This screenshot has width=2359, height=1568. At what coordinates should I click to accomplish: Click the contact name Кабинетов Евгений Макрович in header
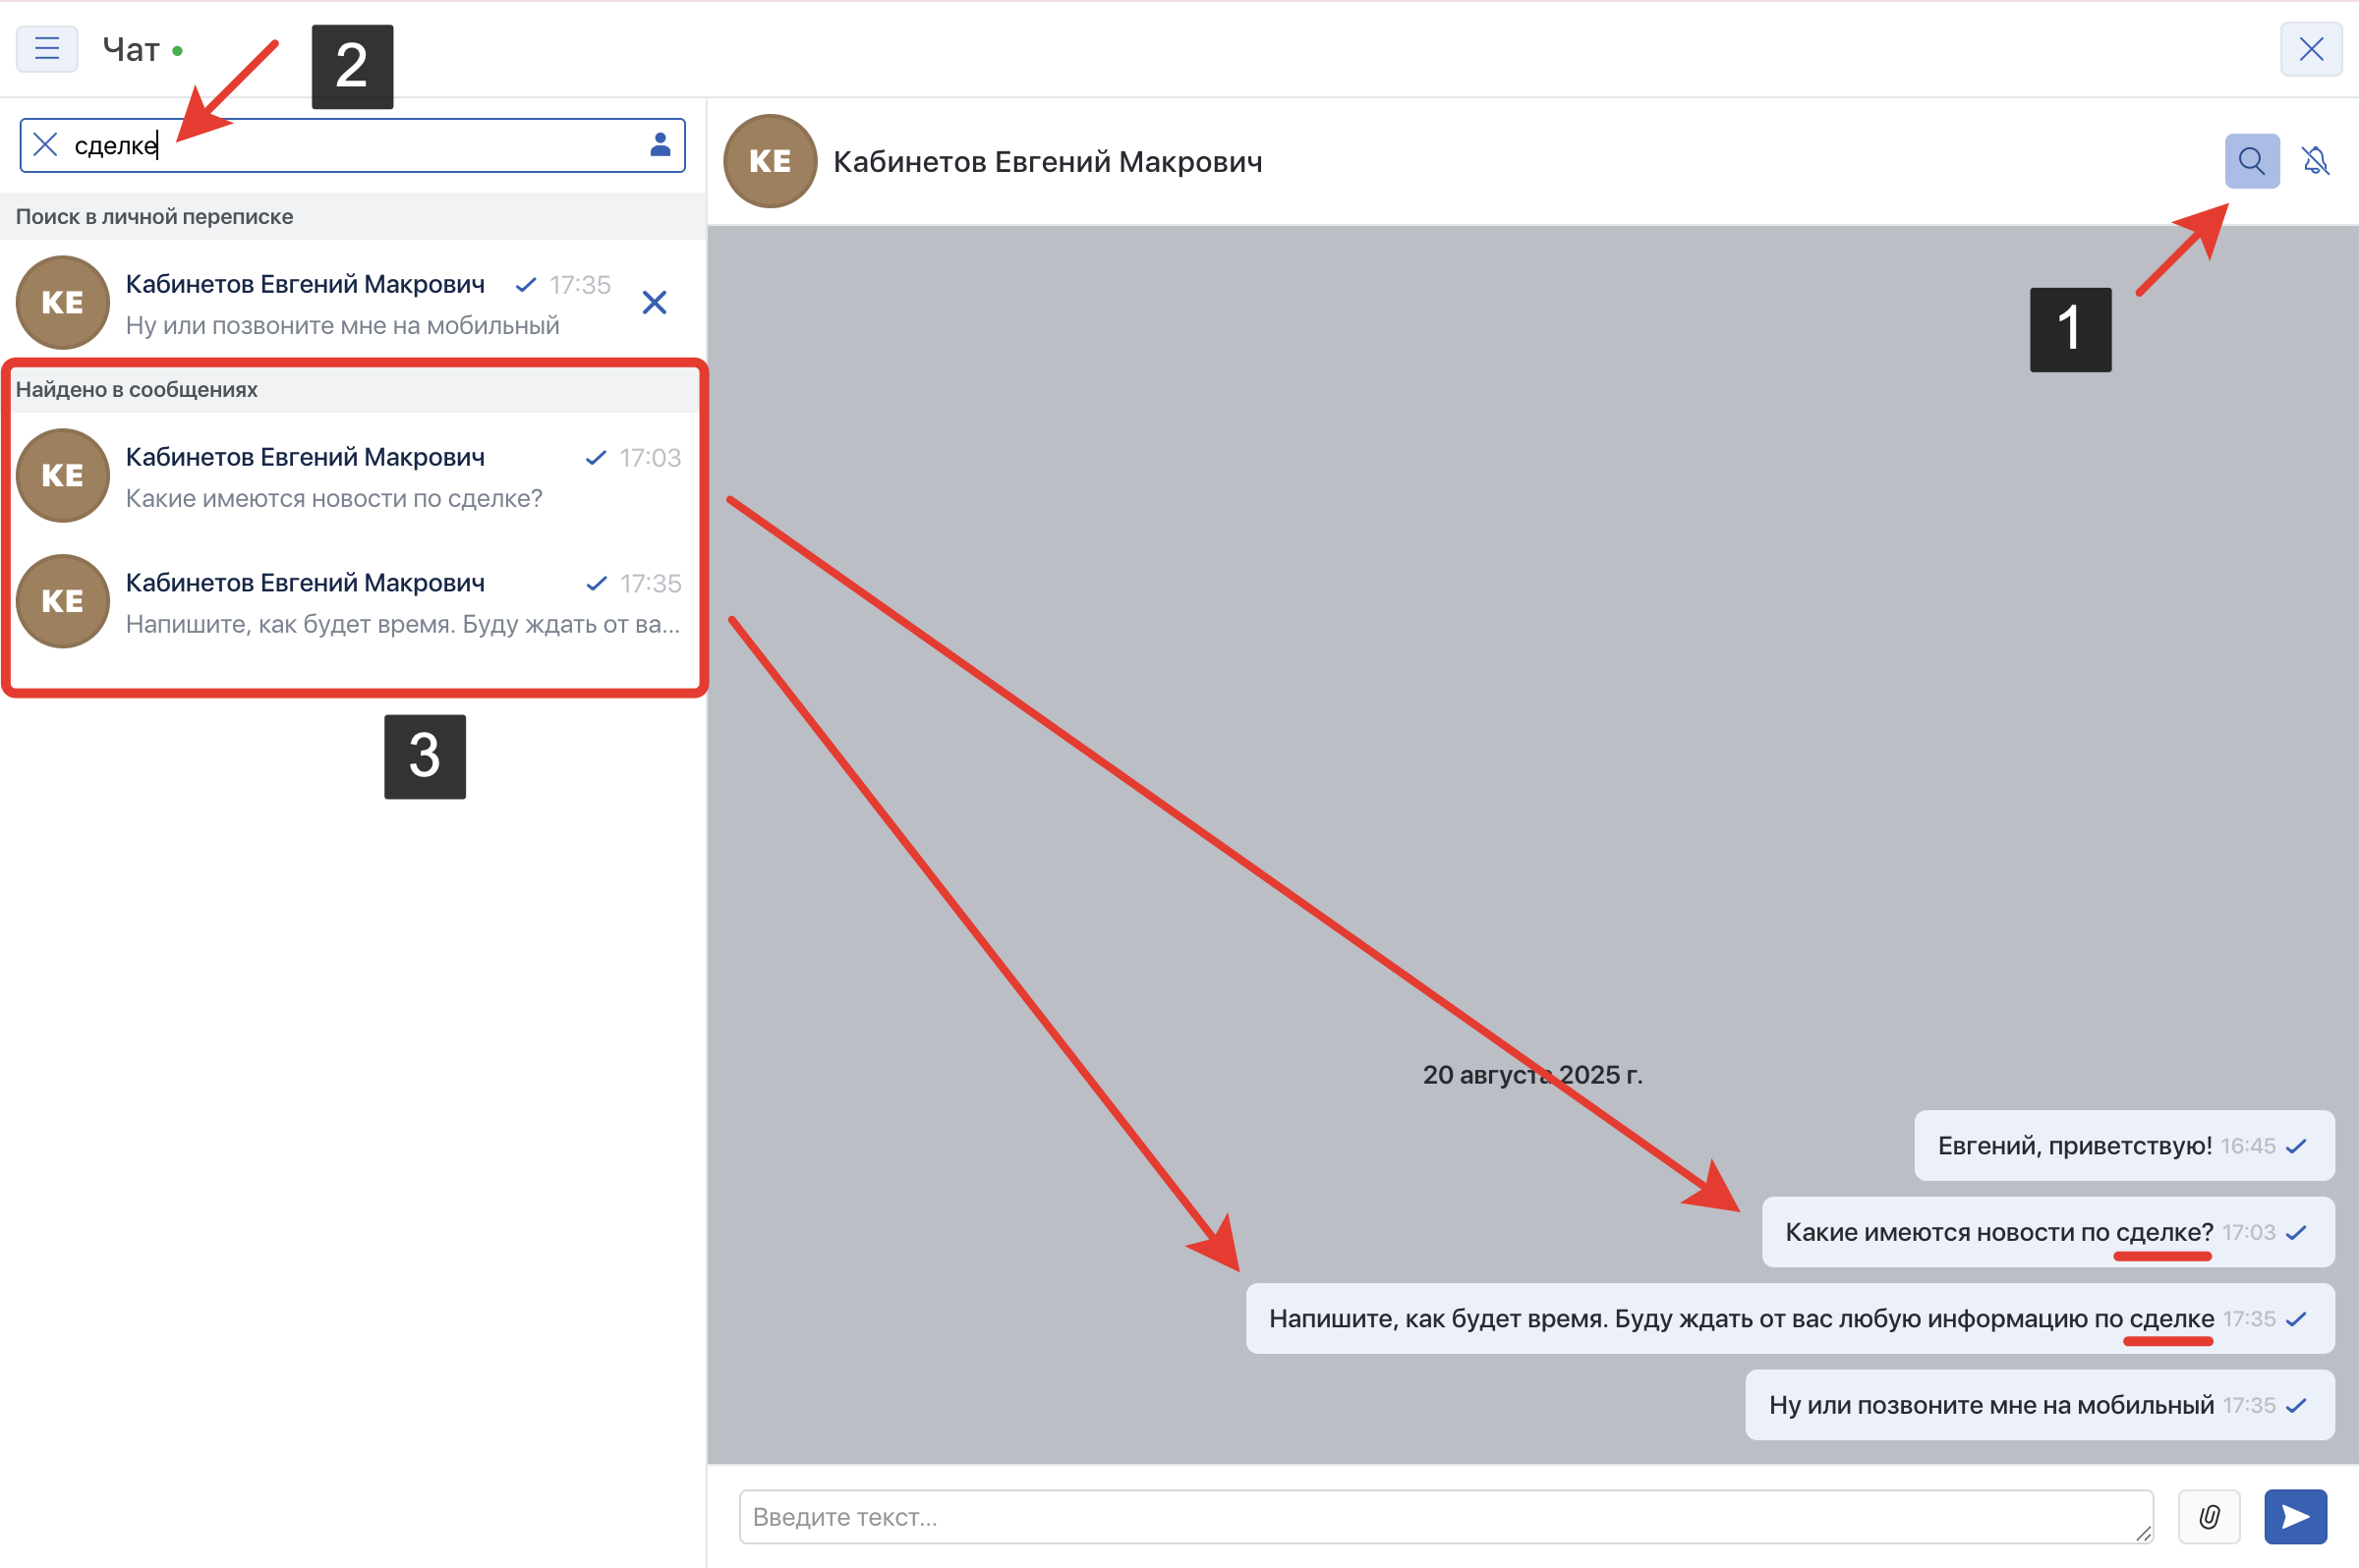1048,162
